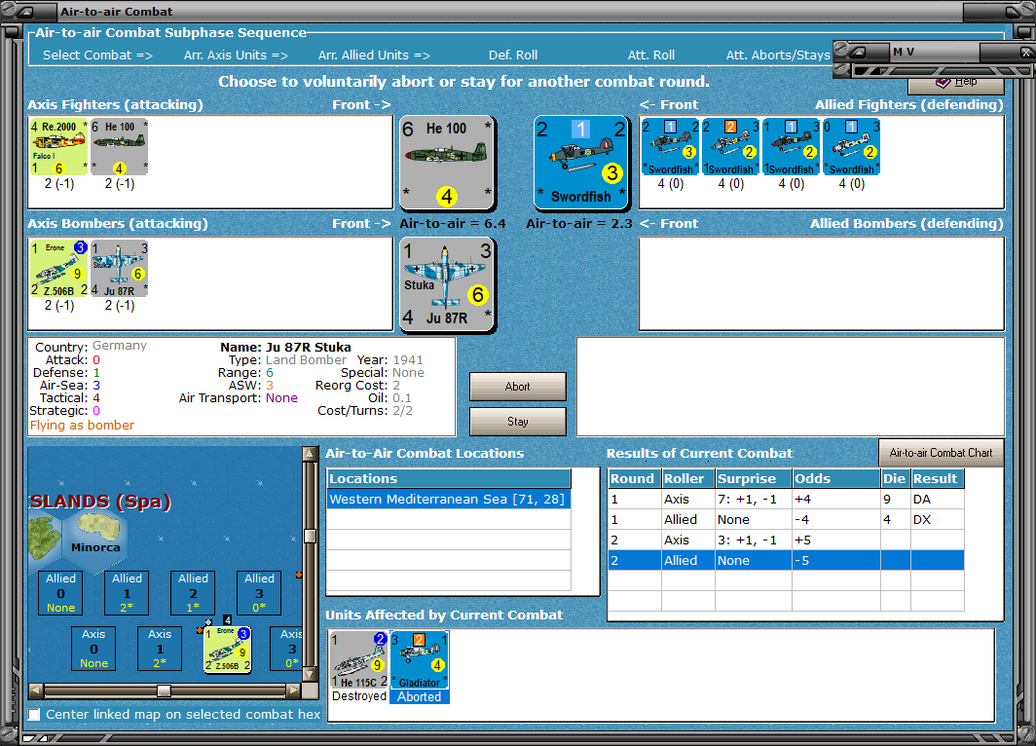Click the Round column header
The width and height of the screenshot is (1036, 746).
(x=634, y=478)
